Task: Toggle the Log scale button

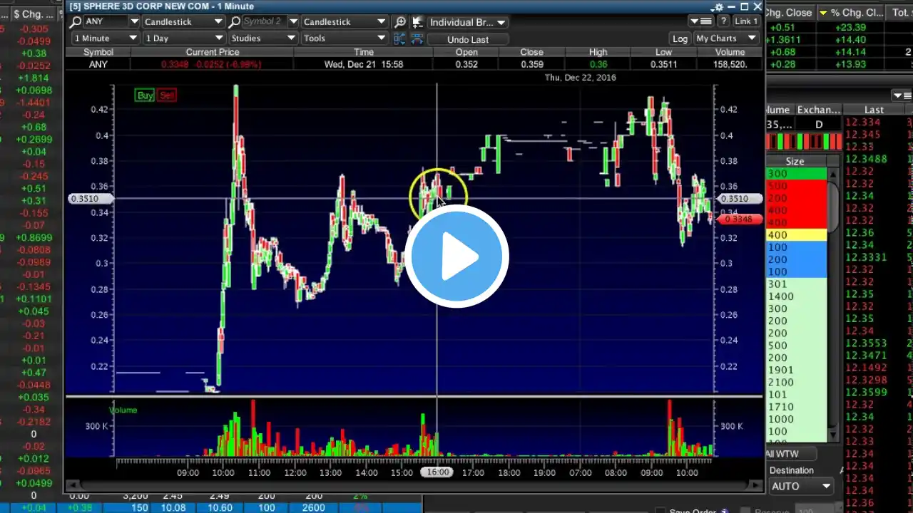Action: (680, 38)
